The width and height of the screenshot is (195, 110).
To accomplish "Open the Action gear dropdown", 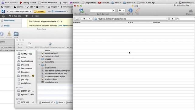I will pos(121,10).
